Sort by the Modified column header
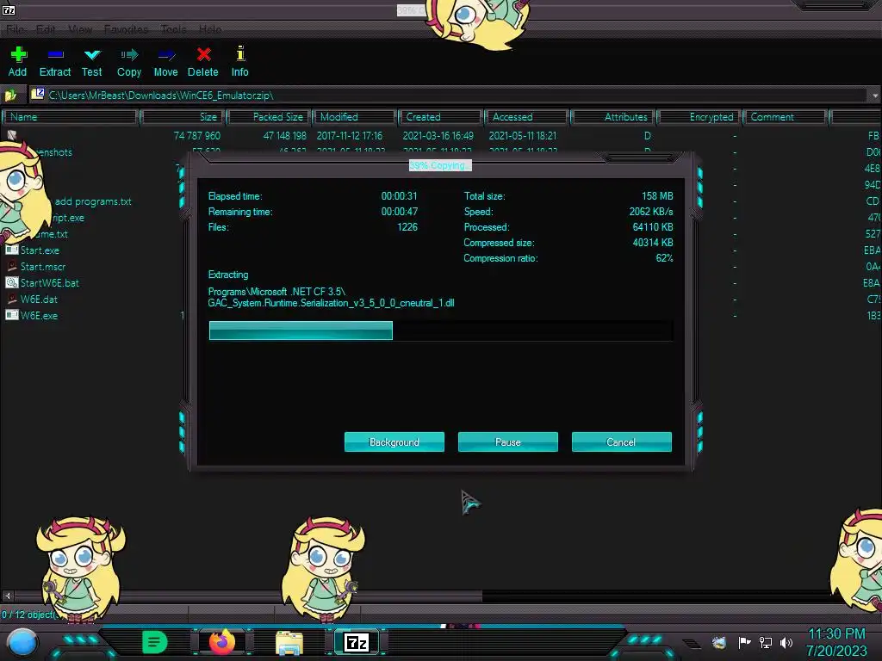The width and height of the screenshot is (882, 661). [x=355, y=117]
